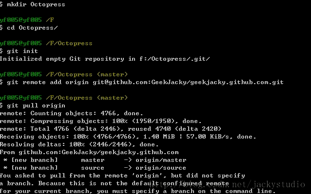Click the 'From github.com:GeekJacky' line
Screen dimensions: 311x194
(89, 152)
